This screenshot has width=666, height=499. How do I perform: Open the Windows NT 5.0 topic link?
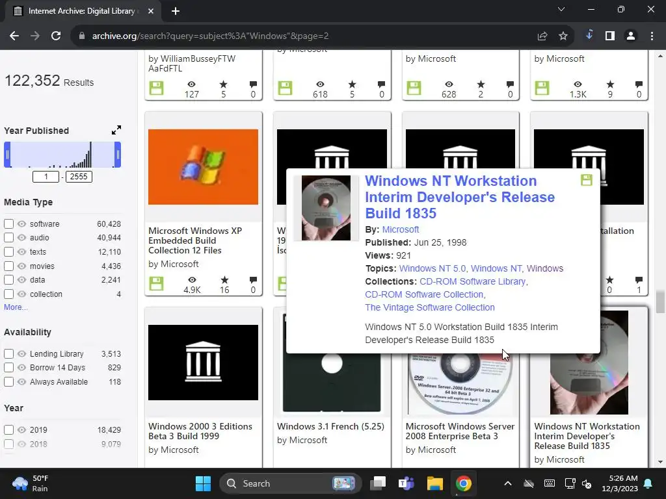(432, 268)
